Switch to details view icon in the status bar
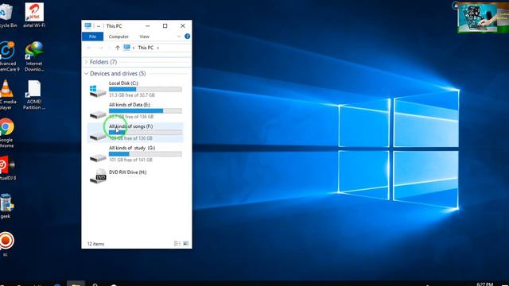Screen dimensions: 509x286 [177, 244]
